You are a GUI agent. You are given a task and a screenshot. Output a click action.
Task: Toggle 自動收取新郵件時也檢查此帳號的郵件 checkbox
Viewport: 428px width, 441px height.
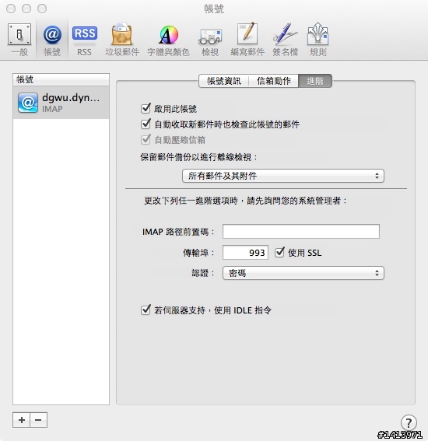pyautogui.click(x=146, y=124)
